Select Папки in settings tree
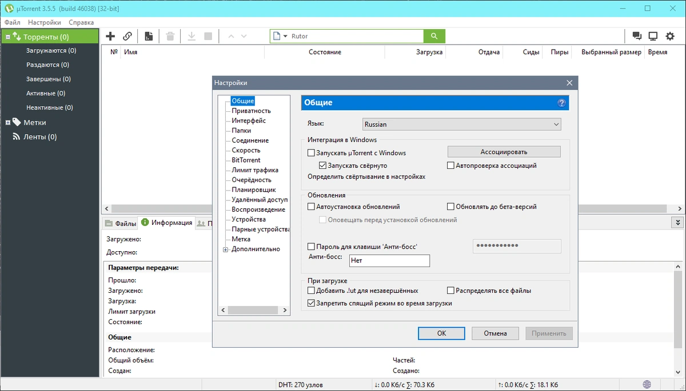The width and height of the screenshot is (686, 391). coord(241,131)
